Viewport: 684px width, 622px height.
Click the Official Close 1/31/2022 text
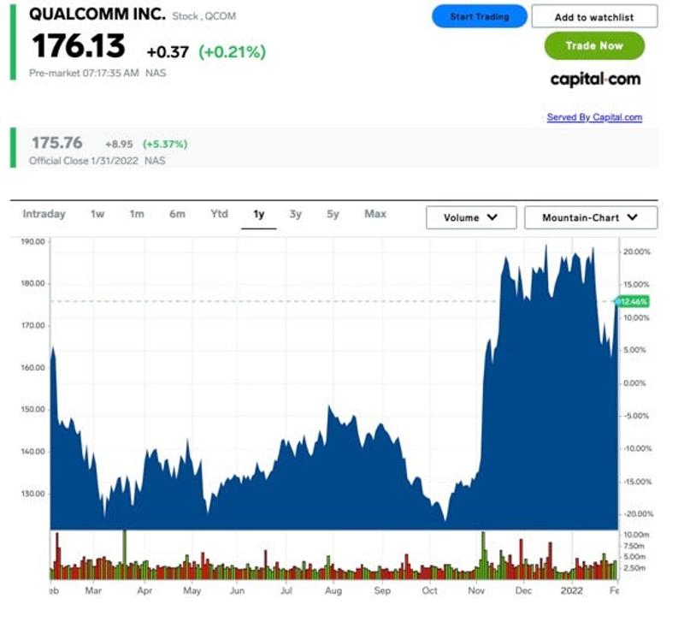83,161
